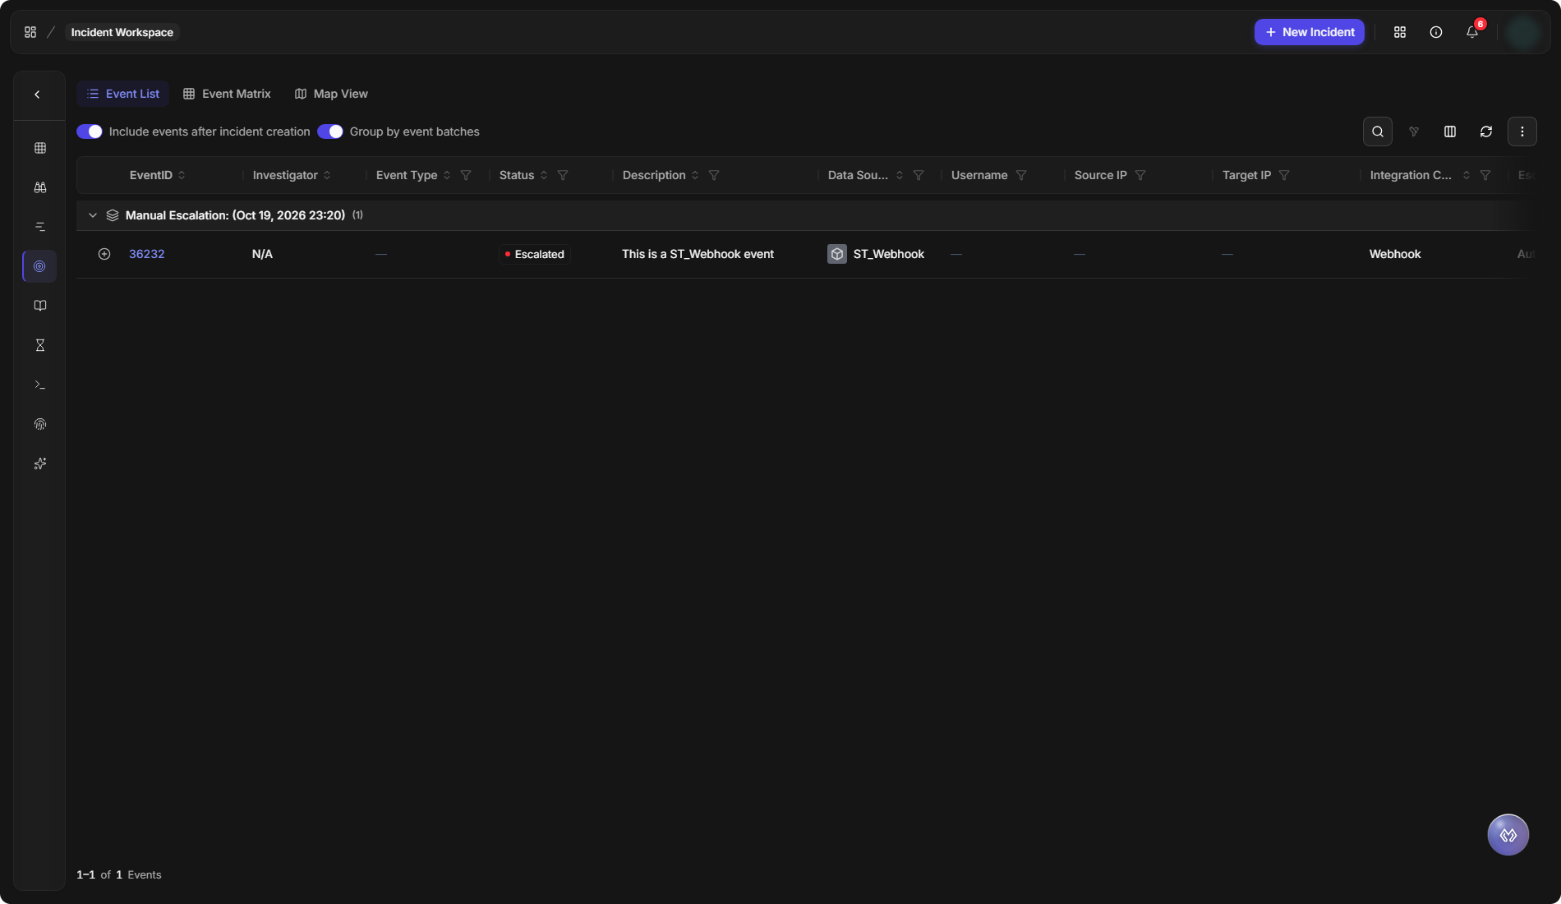Open the column chooser icon

[1450, 131]
